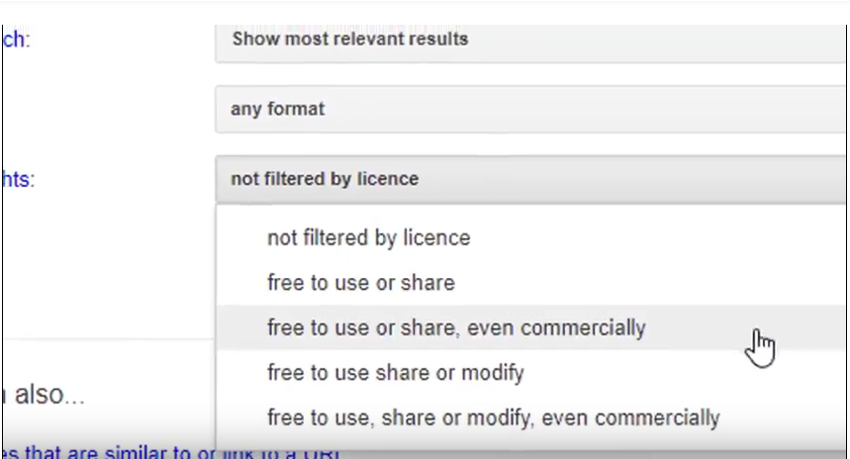The width and height of the screenshot is (850, 459).
Task: Click the blue label beside "Show most relevant results"
Action: click(15, 41)
